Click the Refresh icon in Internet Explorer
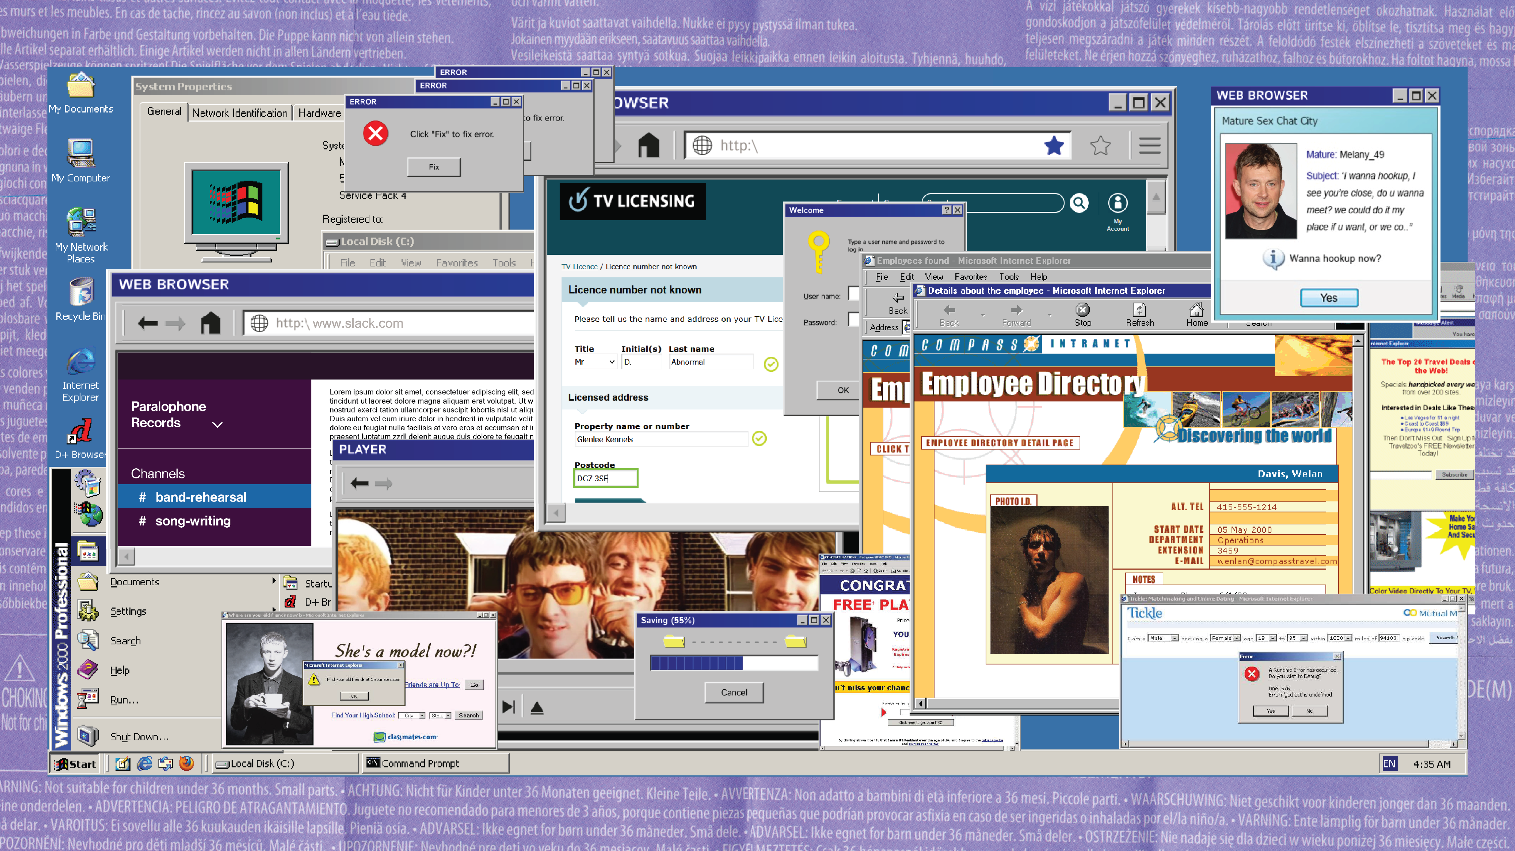Viewport: 1515px width, 851px height. tap(1139, 310)
